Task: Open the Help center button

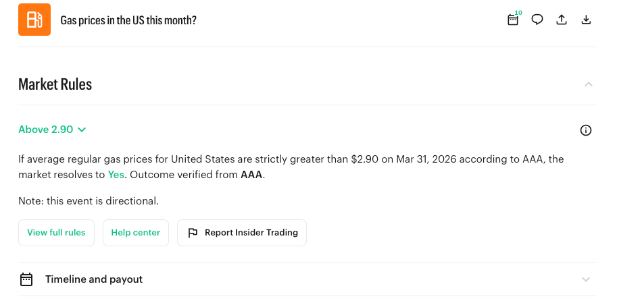Action: coord(136,233)
